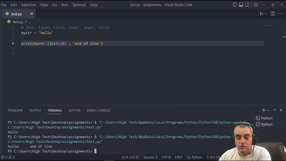
Task: Change indentation via Spaces: 2
Action: (x=150, y=157)
